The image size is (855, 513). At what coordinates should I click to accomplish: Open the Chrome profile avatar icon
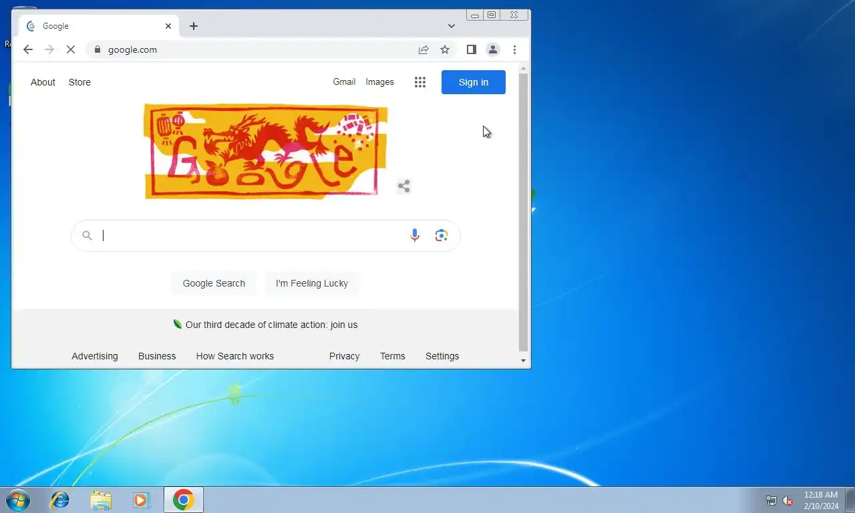coord(493,49)
